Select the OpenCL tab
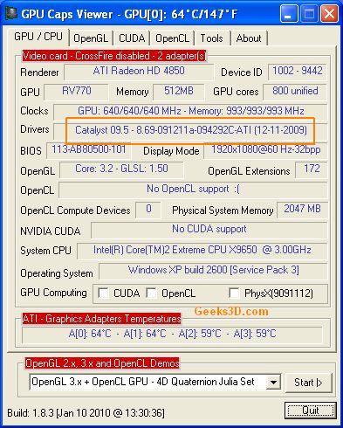Viewport: 343px width, 428px height. coord(172,38)
